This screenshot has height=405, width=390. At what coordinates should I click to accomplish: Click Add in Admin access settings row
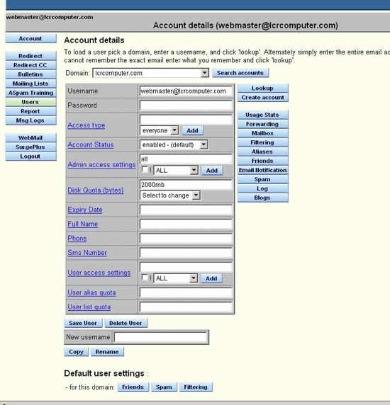pos(212,171)
